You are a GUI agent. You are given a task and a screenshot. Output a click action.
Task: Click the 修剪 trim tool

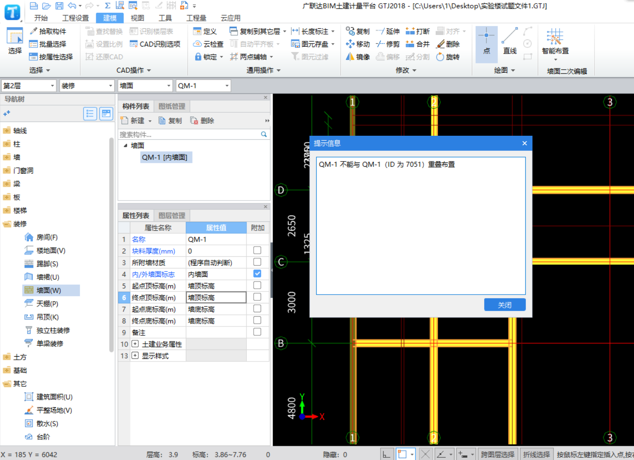[x=388, y=44]
